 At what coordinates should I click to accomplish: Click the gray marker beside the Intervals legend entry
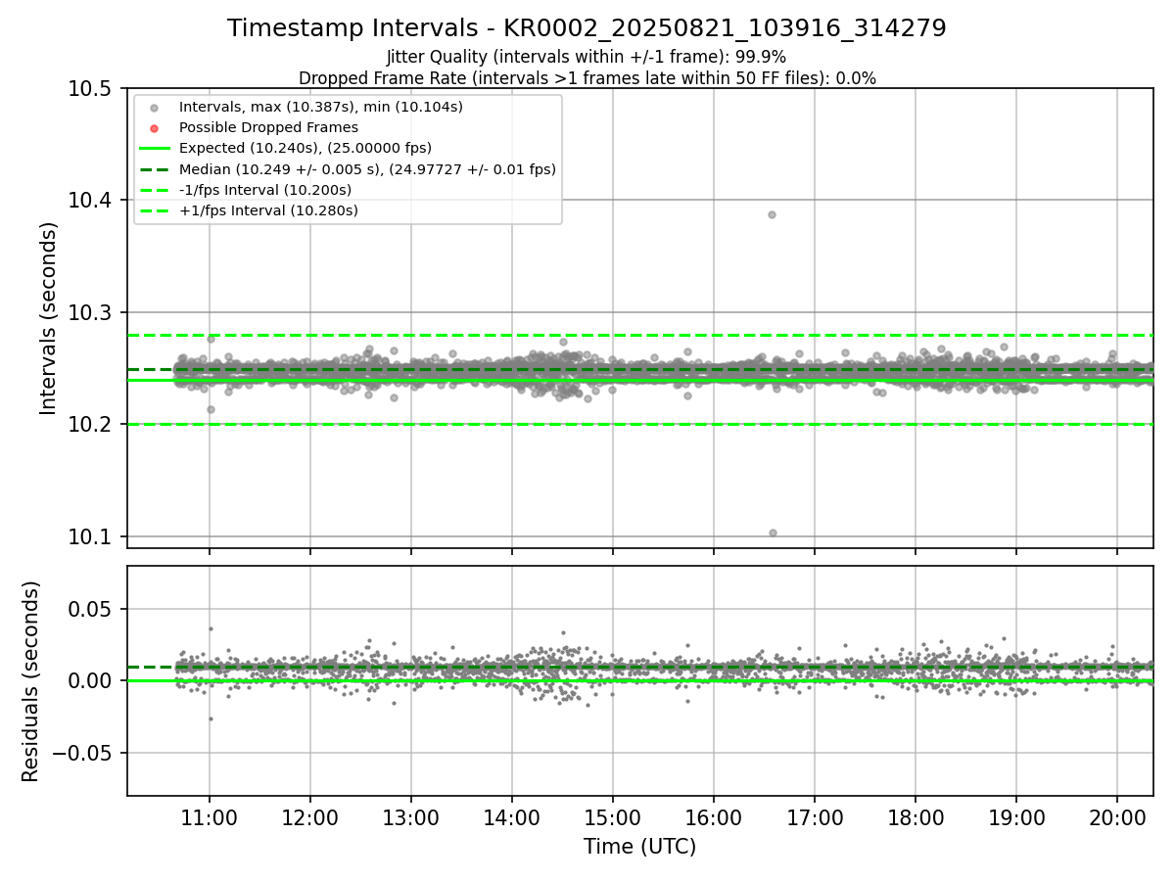(154, 107)
